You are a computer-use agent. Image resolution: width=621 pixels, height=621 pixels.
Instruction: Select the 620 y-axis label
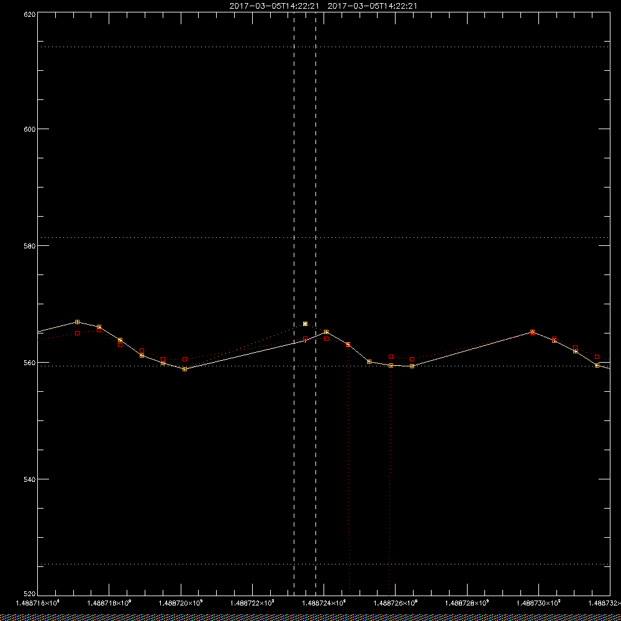30,14
